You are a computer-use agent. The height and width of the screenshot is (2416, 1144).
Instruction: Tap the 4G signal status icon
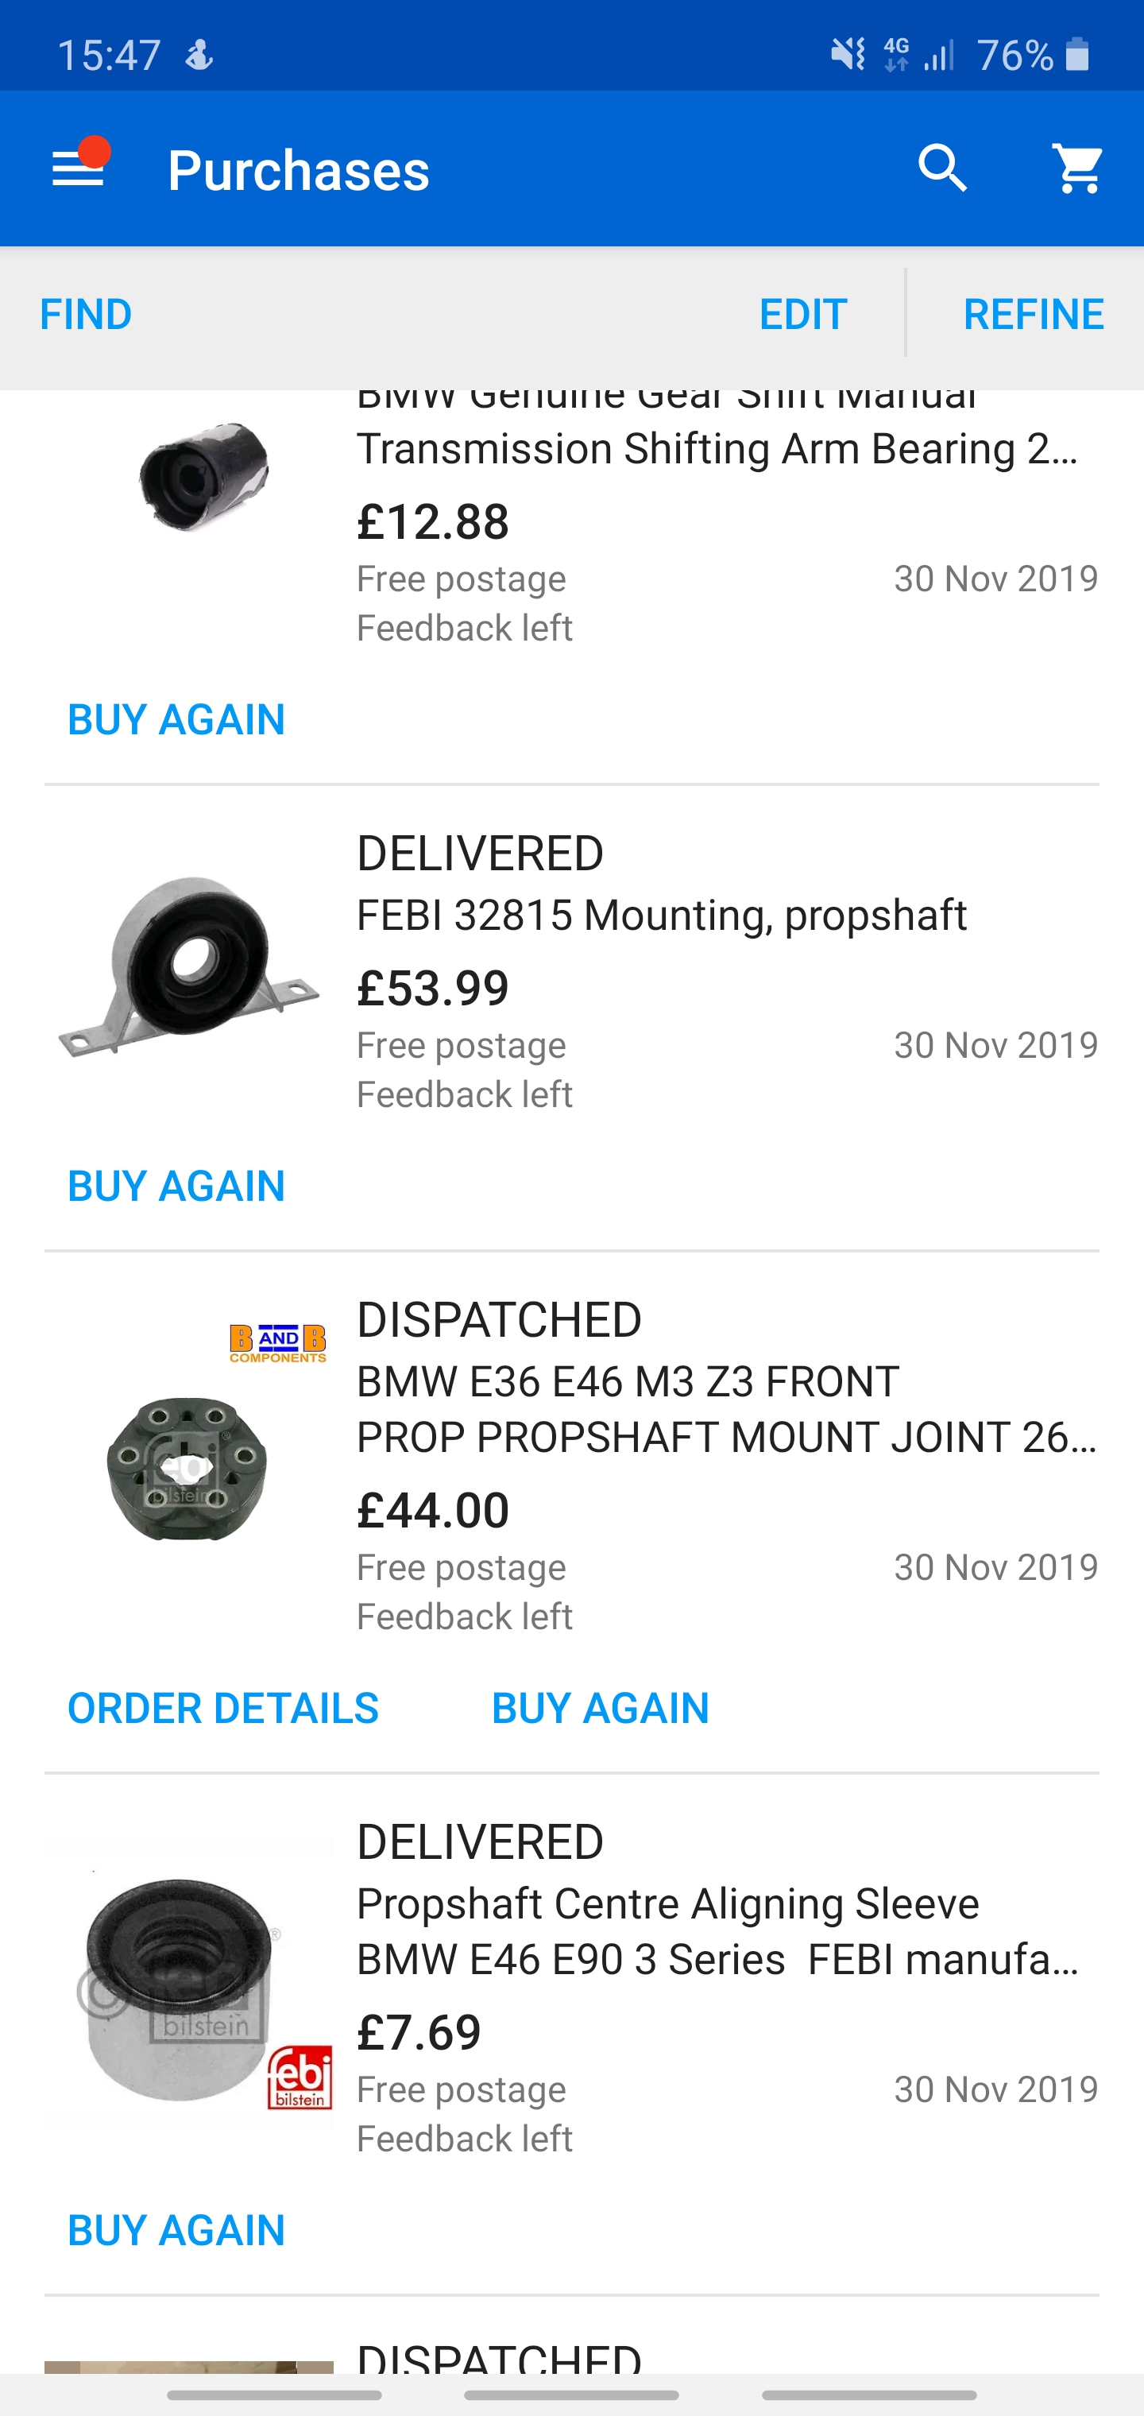(896, 54)
